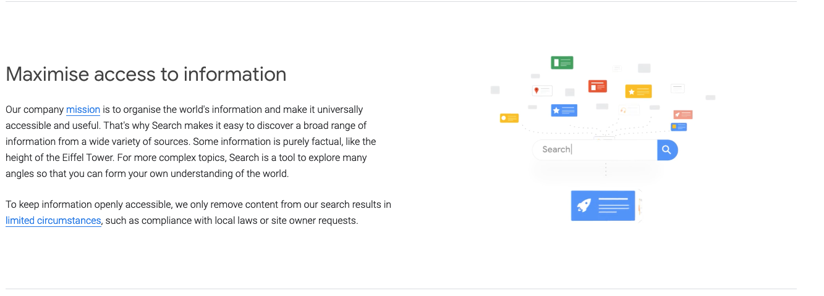Click the large grey square top of illustration

644,68
